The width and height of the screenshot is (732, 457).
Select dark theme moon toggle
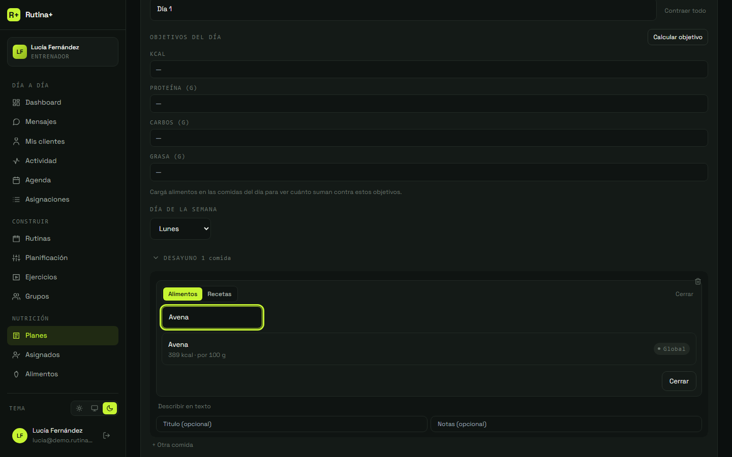(x=110, y=408)
